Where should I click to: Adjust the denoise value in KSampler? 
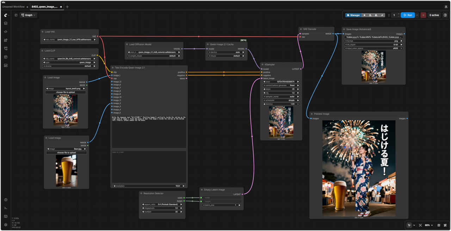(282, 104)
